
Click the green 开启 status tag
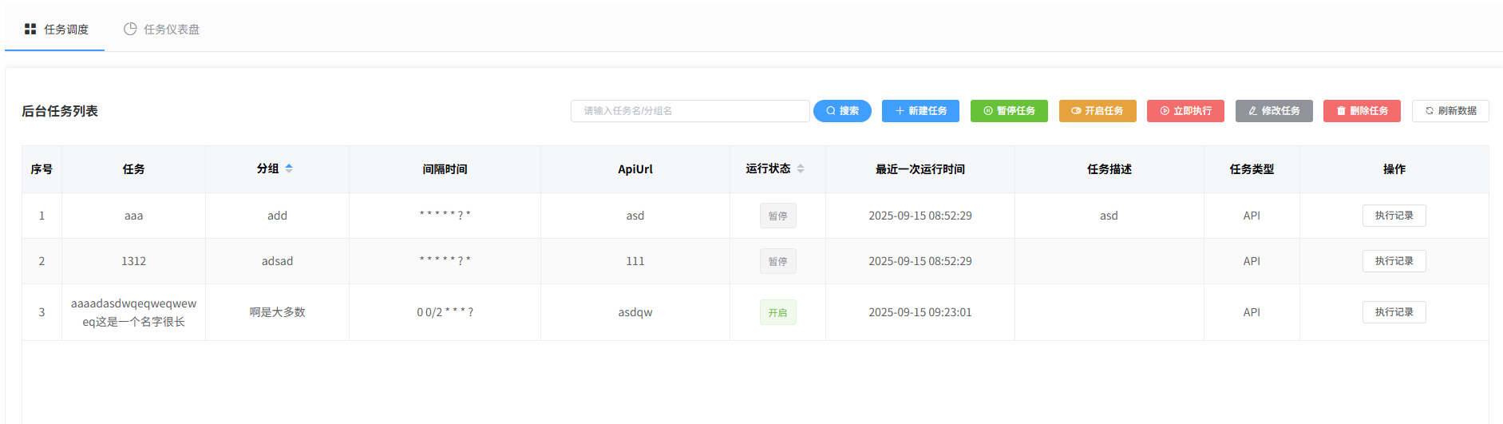(777, 312)
